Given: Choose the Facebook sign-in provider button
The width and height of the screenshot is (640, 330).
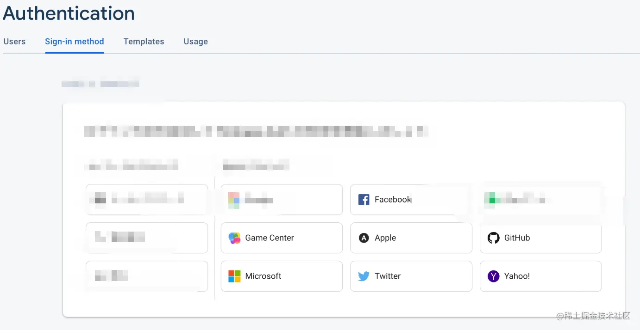Looking at the screenshot, I should (x=411, y=200).
